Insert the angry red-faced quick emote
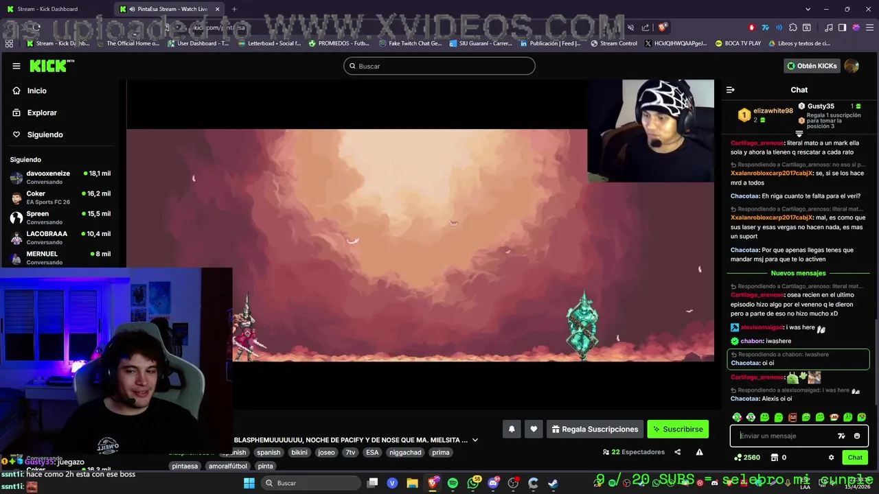The width and height of the screenshot is (879, 494). 792,417
